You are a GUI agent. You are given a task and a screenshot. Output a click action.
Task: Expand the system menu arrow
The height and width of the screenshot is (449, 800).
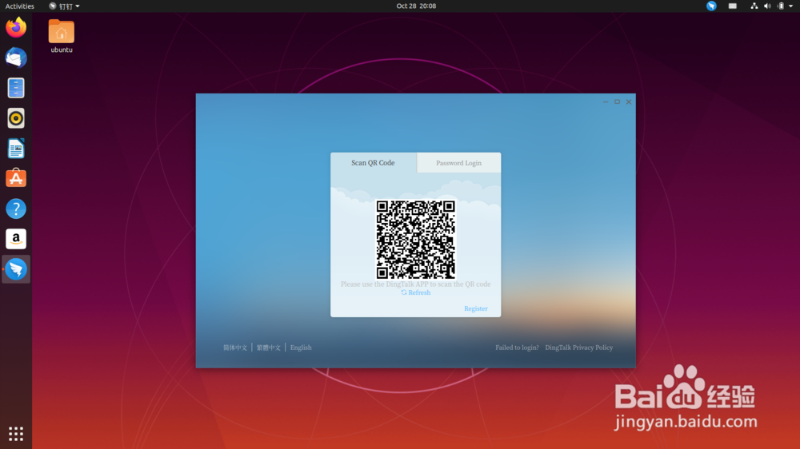coord(791,6)
